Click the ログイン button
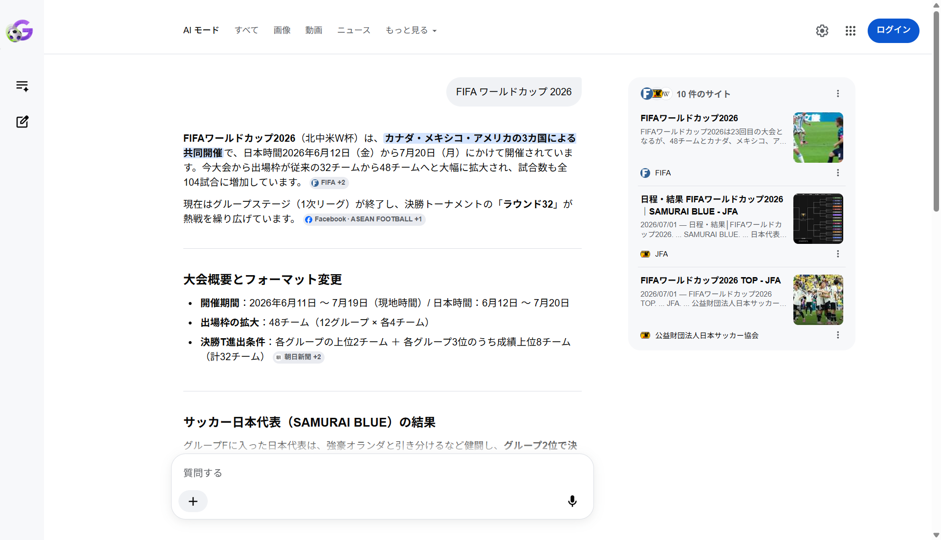941x540 pixels. (x=893, y=30)
